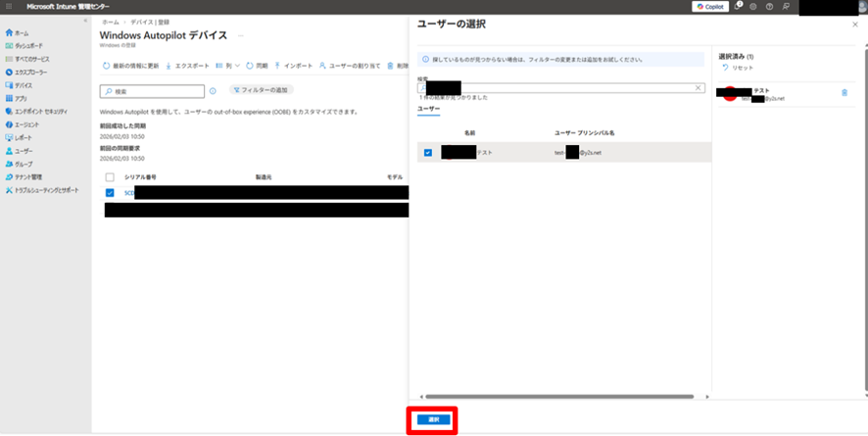Open settings gear in top bar
The width and height of the screenshot is (868, 436).
(x=754, y=6)
